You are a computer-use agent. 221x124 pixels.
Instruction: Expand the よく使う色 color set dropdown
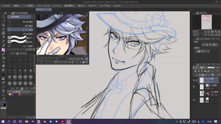click(x=18, y=91)
